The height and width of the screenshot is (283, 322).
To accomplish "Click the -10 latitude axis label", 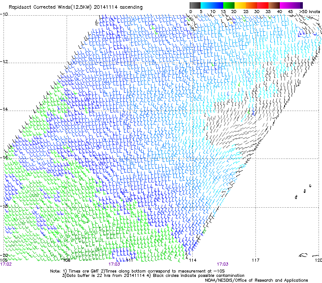I will (x=4, y=14).
